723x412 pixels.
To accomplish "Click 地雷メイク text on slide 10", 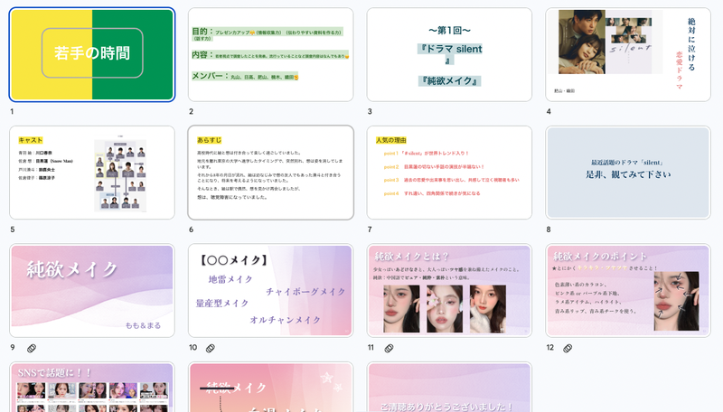I will 230,279.
